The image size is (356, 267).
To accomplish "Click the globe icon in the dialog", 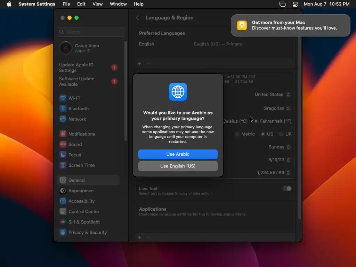I will (178, 92).
